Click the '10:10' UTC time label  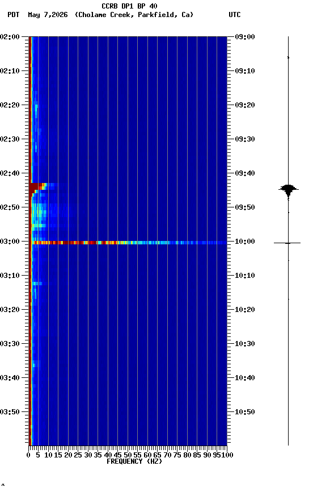tap(245, 276)
